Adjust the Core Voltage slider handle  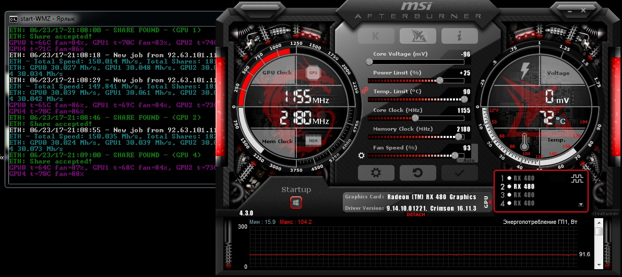pyautogui.click(x=370, y=62)
